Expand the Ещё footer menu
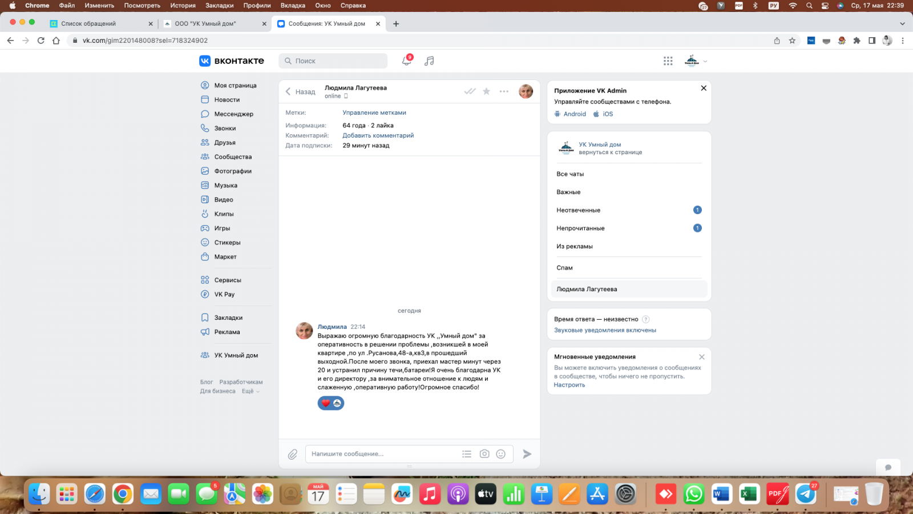Image resolution: width=913 pixels, height=514 pixels. click(x=250, y=391)
